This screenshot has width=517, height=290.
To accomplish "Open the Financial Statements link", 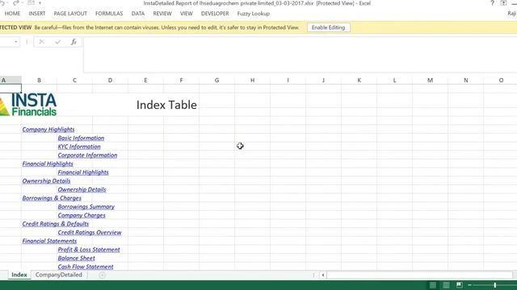I will (x=49, y=241).
